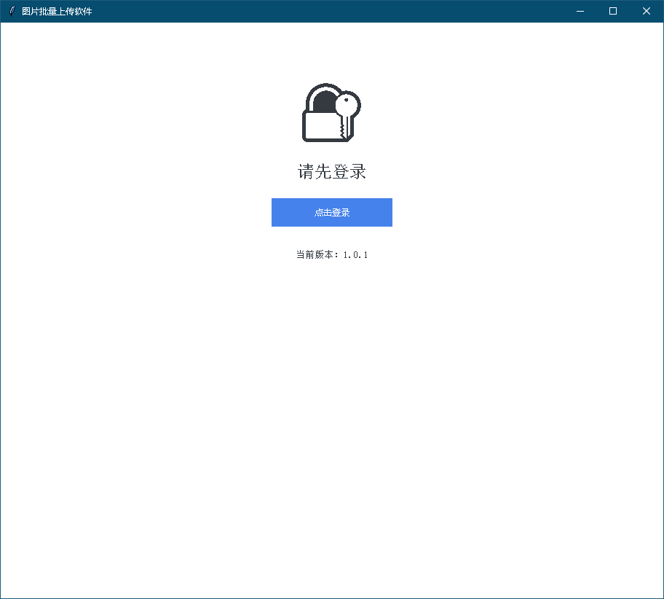
Task: Click the 当前版本 version label
Action: click(317, 255)
